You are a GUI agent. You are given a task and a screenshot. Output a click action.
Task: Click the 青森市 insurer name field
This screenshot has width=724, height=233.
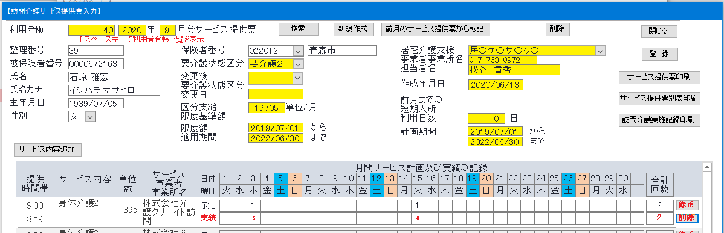coord(342,51)
